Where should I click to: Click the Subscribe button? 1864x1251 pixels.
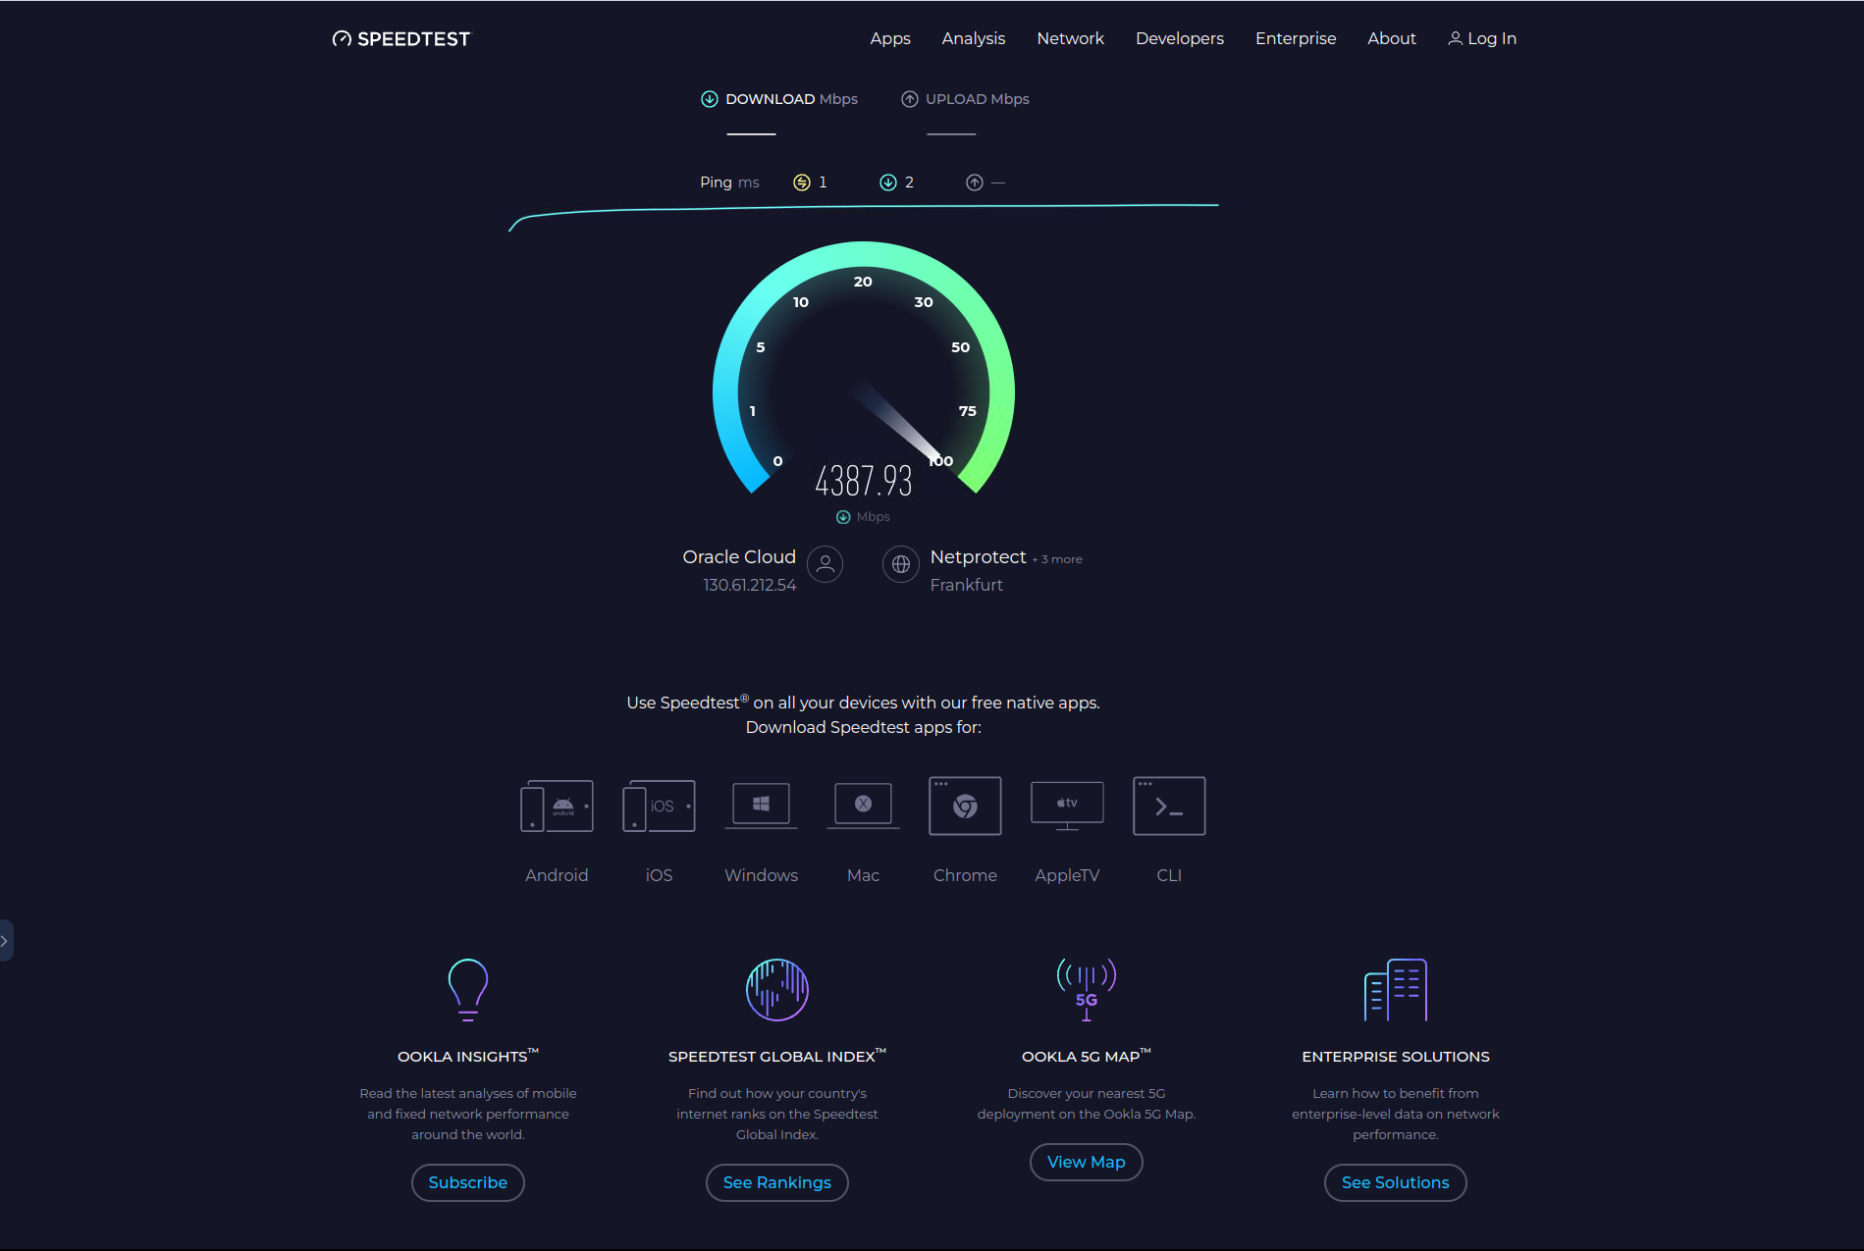coord(468,1182)
